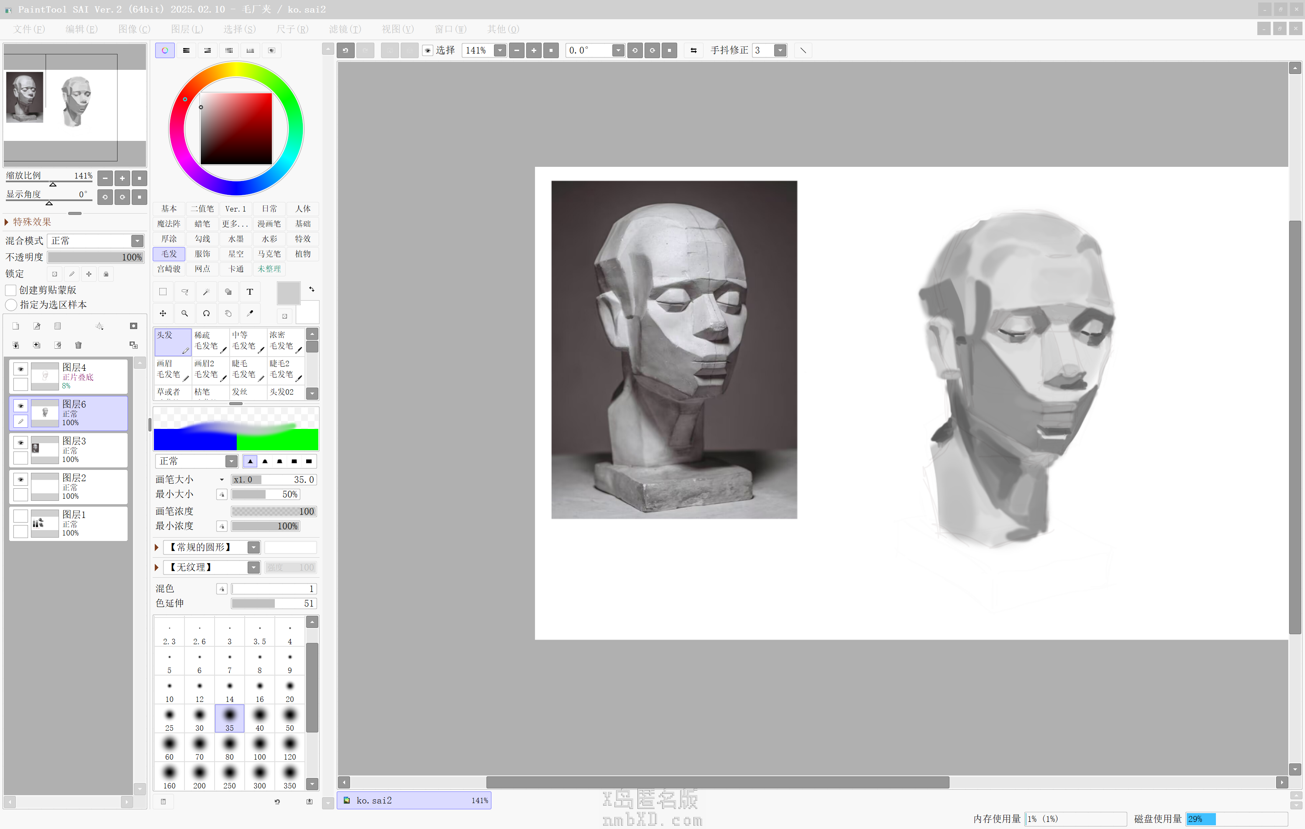
Task: Expand the 特殊效果 section
Action: [x=7, y=222]
